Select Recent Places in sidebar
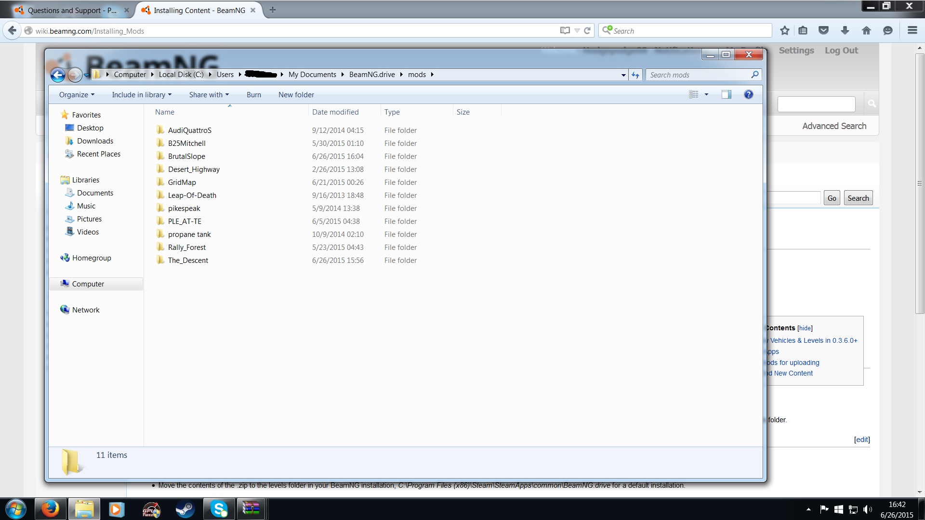 click(x=98, y=154)
